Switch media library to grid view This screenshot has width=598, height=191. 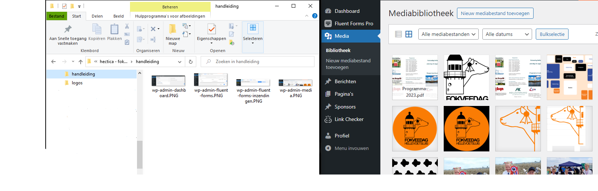409,34
